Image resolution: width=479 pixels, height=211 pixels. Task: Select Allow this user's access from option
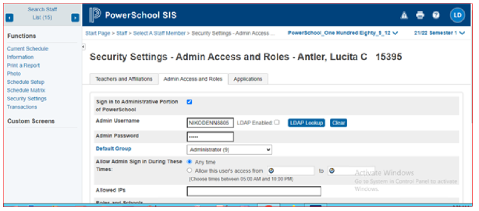(189, 171)
